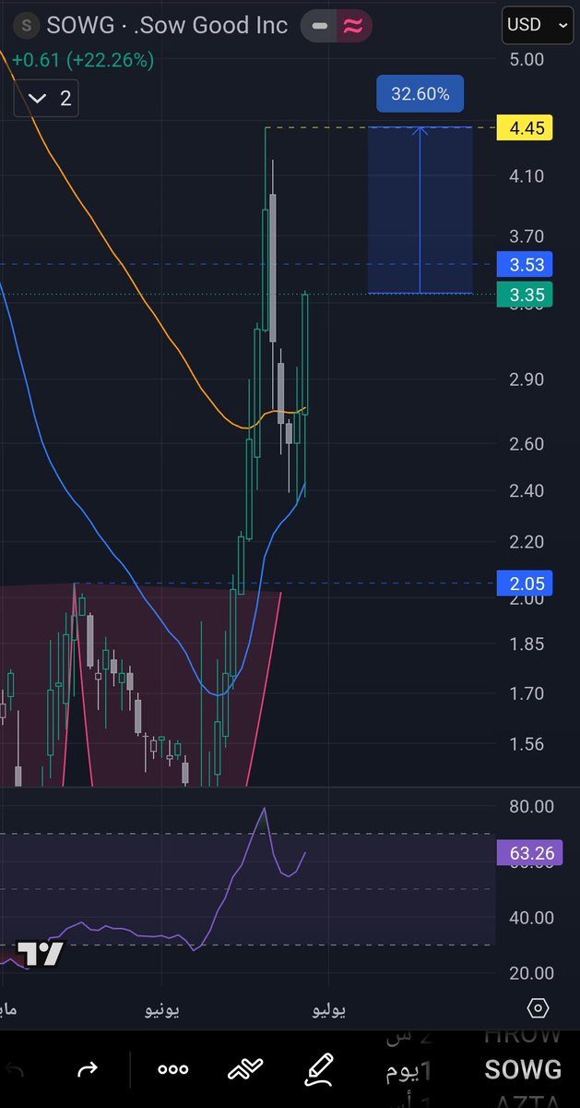Open the USD currency dropdown
The width and height of the screenshot is (580, 1108).
tap(538, 27)
